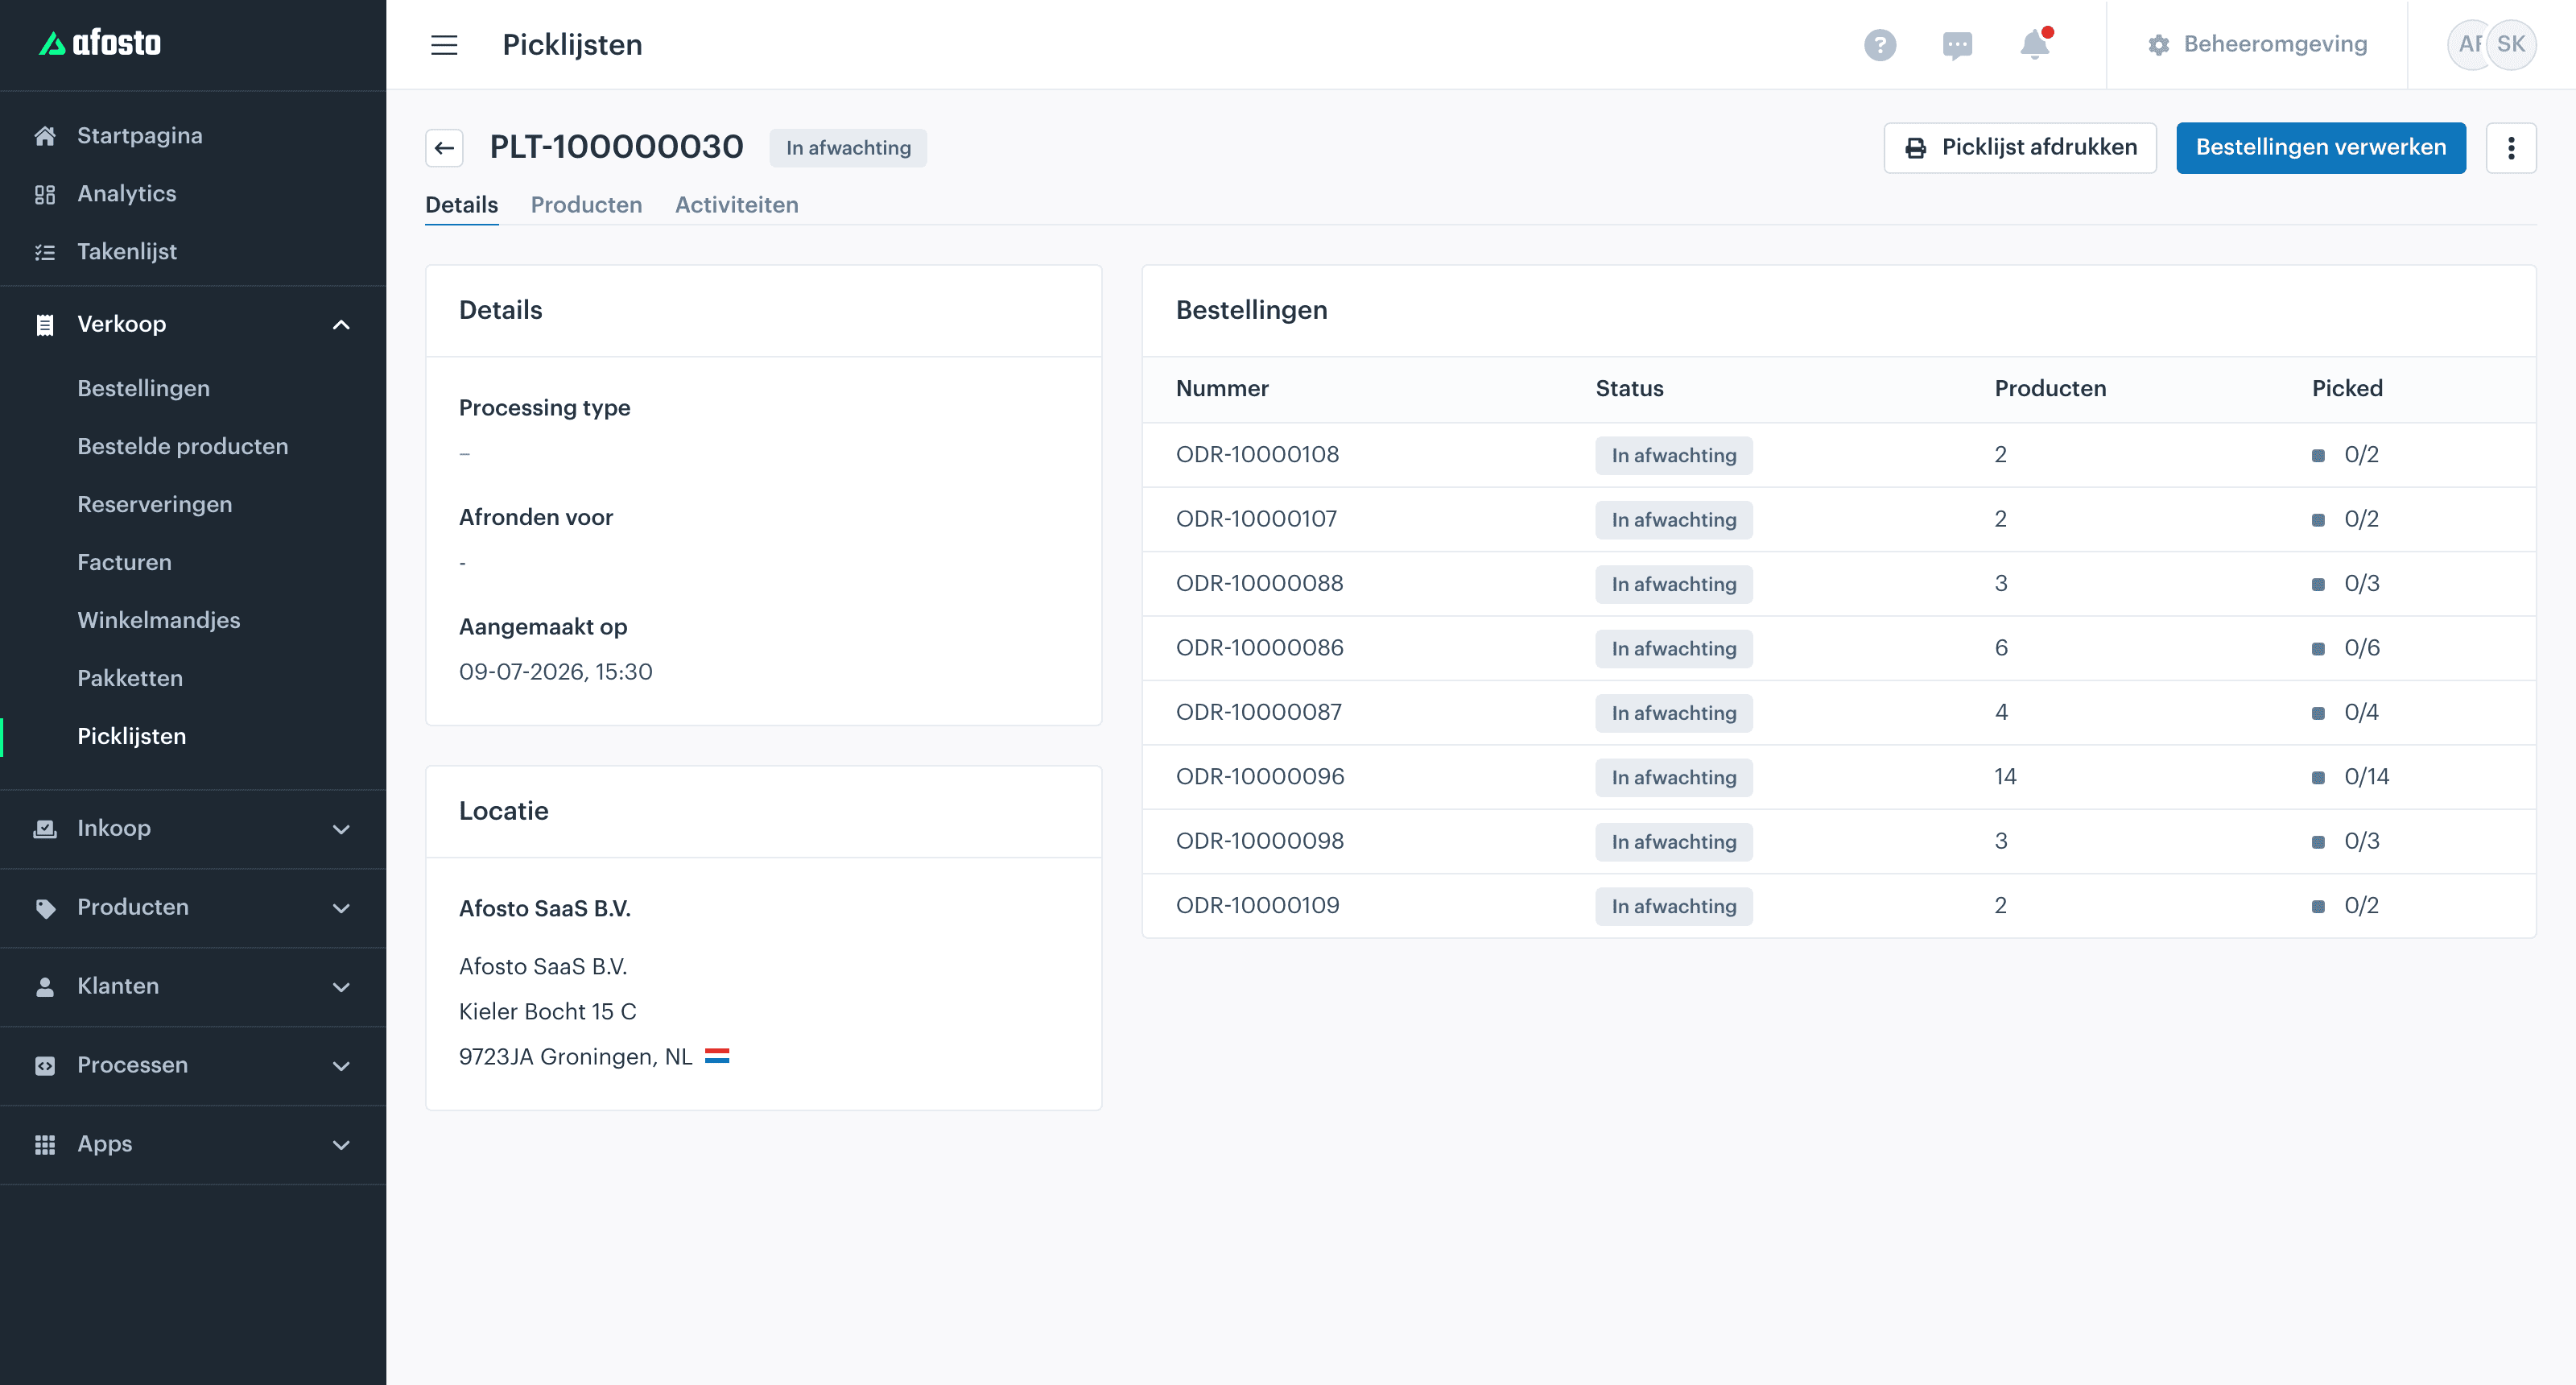
Task: Expand the Klanten section chevron
Action: click(341, 987)
